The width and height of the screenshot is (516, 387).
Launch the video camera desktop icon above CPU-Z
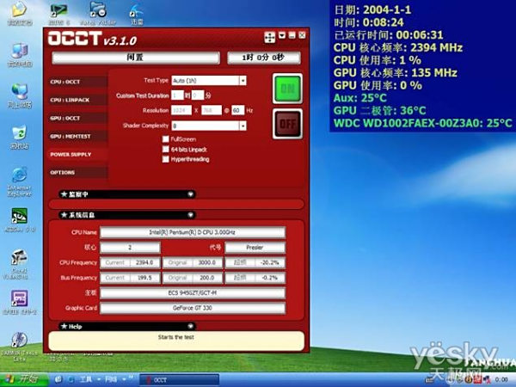pos(20,264)
